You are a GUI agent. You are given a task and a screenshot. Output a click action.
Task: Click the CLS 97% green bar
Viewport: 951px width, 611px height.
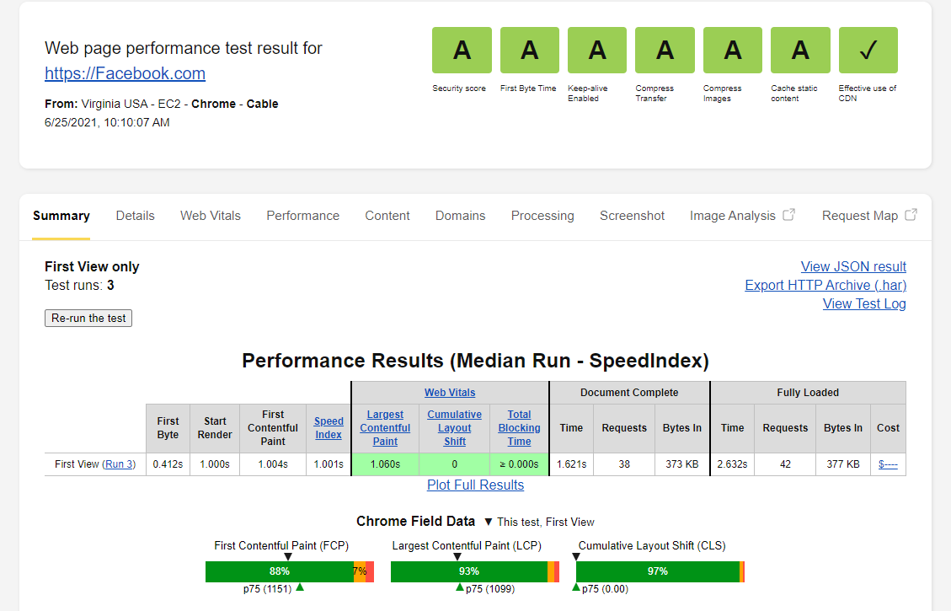658,571
